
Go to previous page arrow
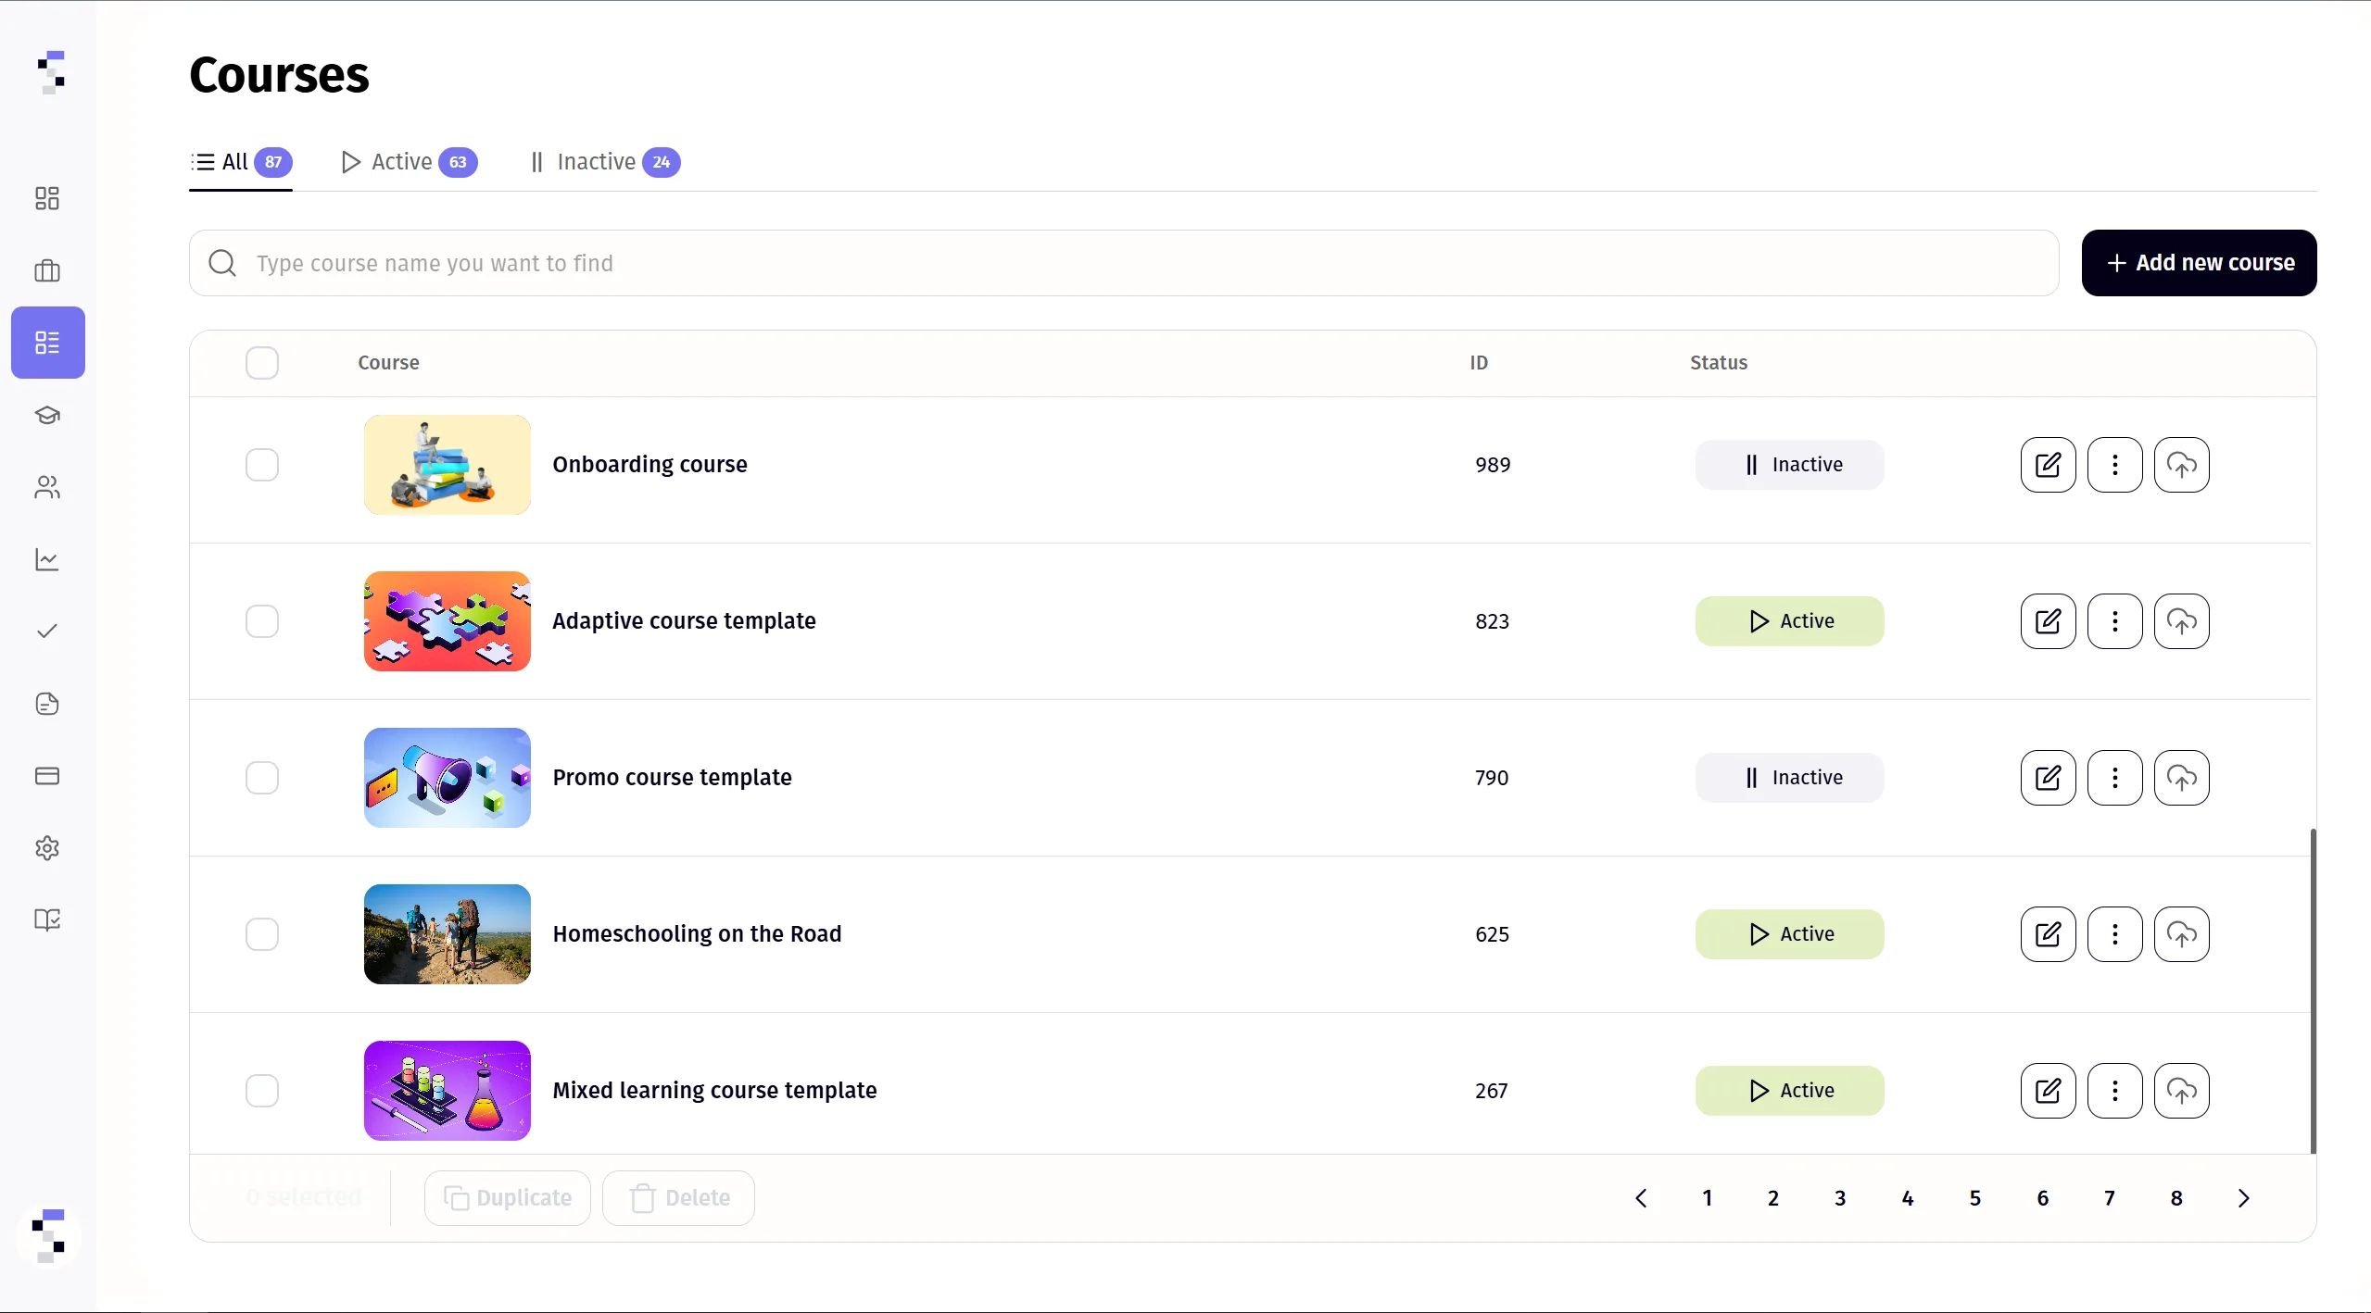pyautogui.click(x=1641, y=1198)
